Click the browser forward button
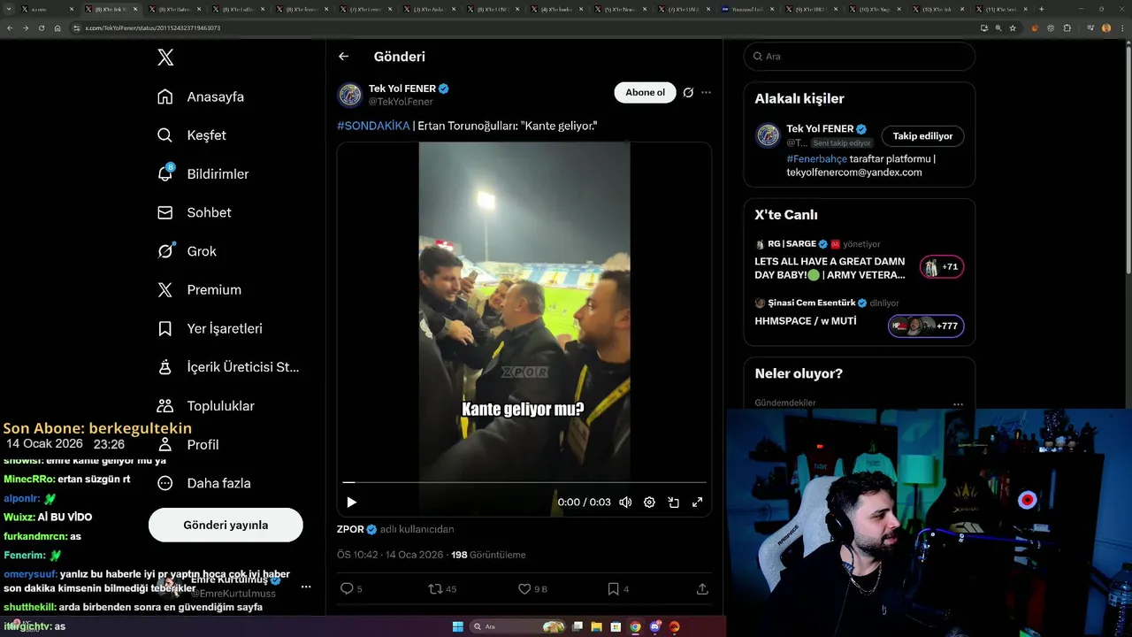The width and height of the screenshot is (1132, 637). [26, 27]
